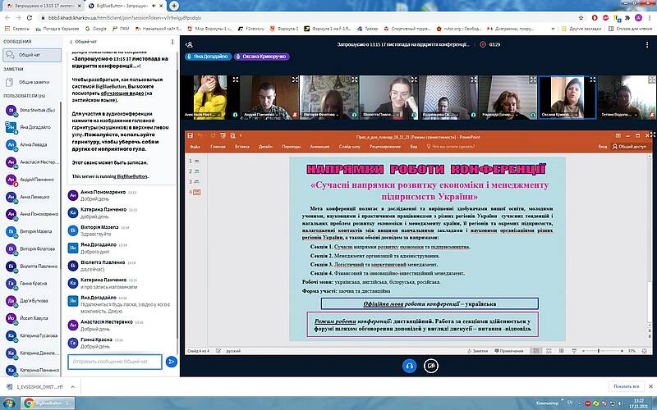The width and height of the screenshot is (657, 410).
Task: Open PowerPoint Переходы tab
Action: (x=292, y=147)
